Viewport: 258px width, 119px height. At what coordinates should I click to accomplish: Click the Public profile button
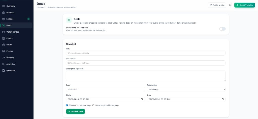click(217, 5)
